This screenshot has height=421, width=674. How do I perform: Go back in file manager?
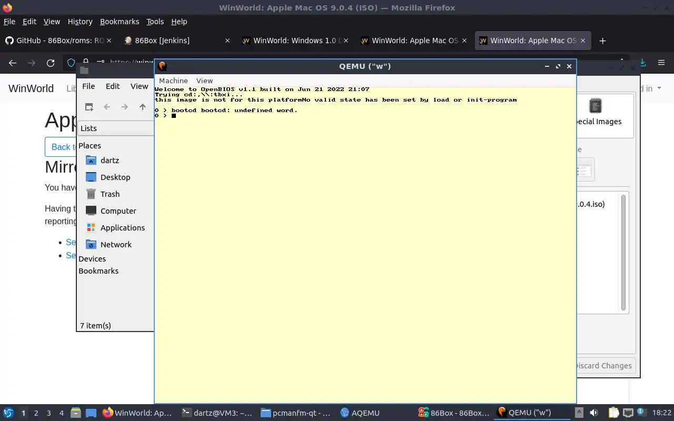(x=107, y=107)
